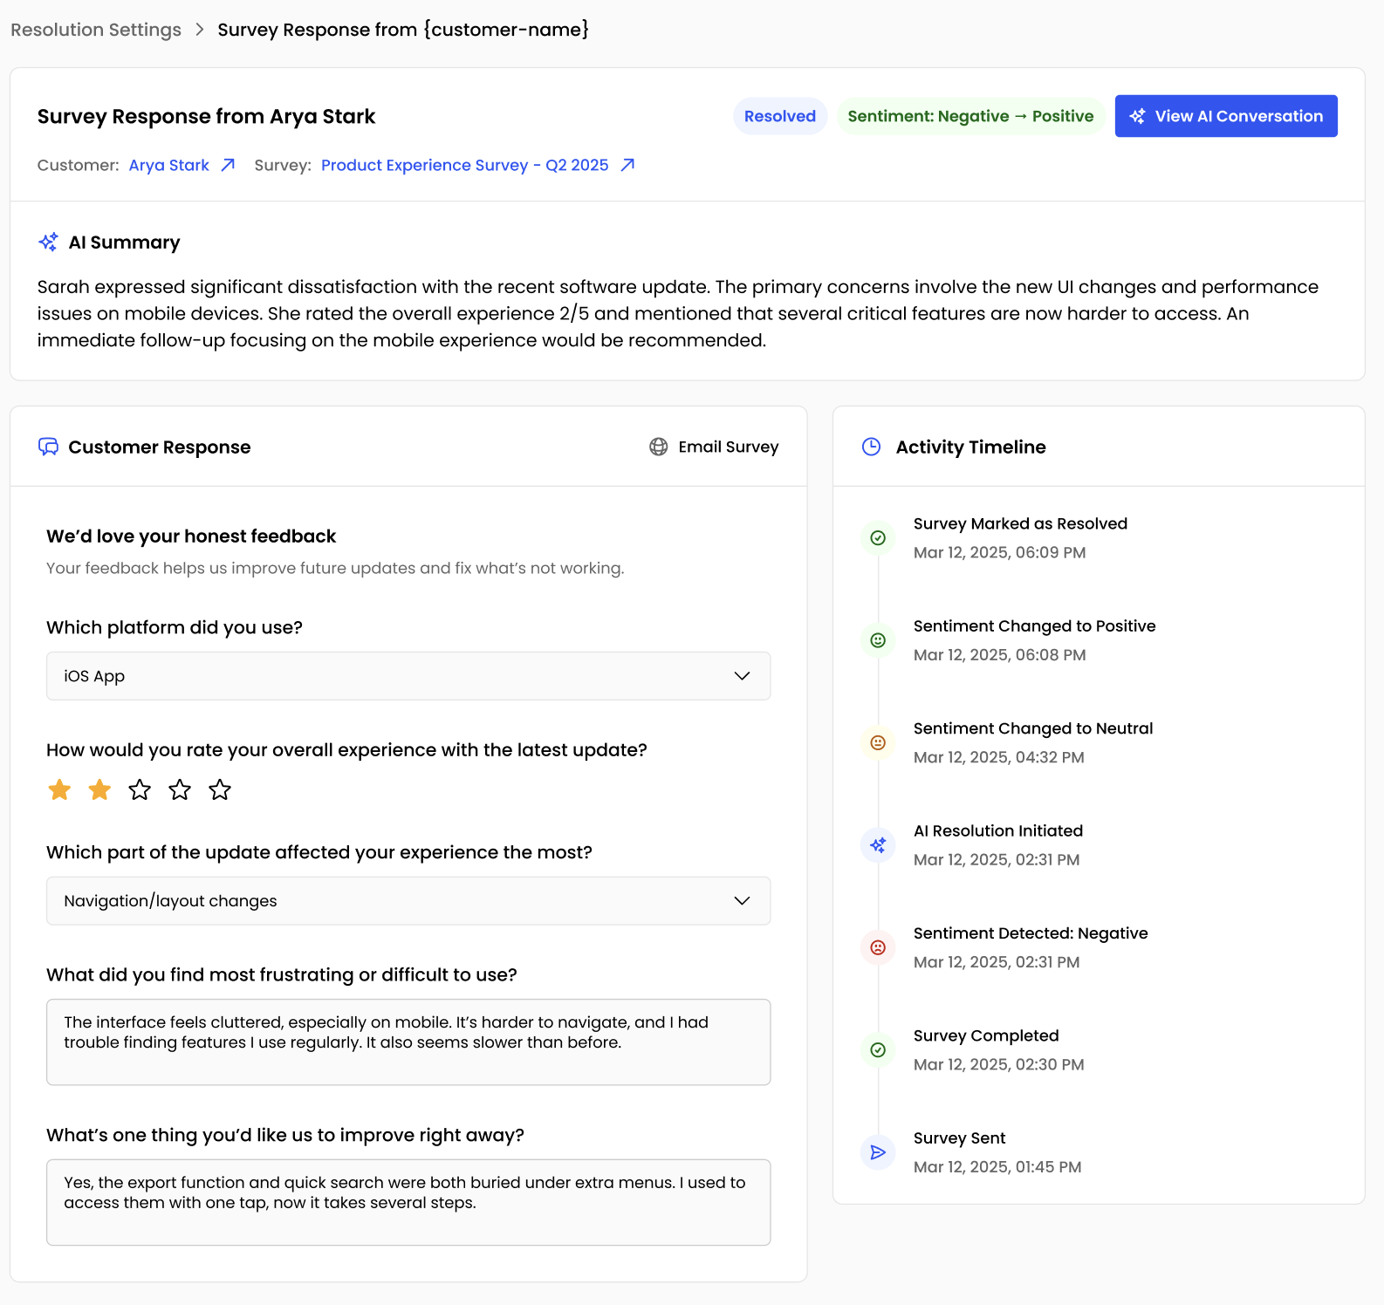Click the sad face icon on Sentiment Detected: Negative
The height and width of the screenshot is (1305, 1384).
point(877,947)
